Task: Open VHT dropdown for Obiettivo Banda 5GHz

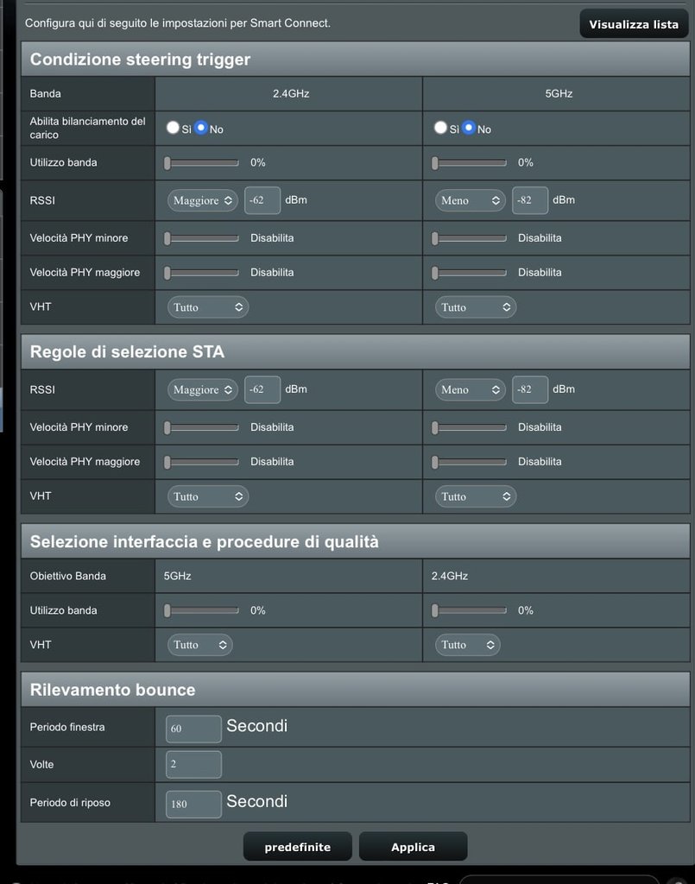Action: click(199, 645)
